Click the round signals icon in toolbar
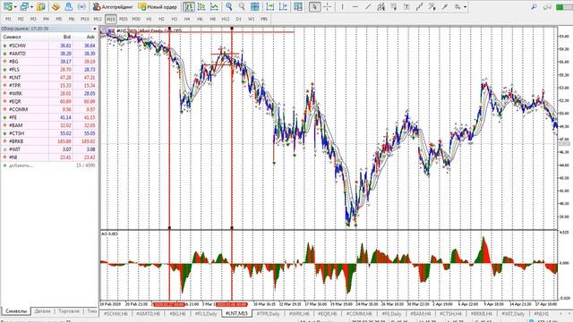The image size is (573, 322). (81, 6)
